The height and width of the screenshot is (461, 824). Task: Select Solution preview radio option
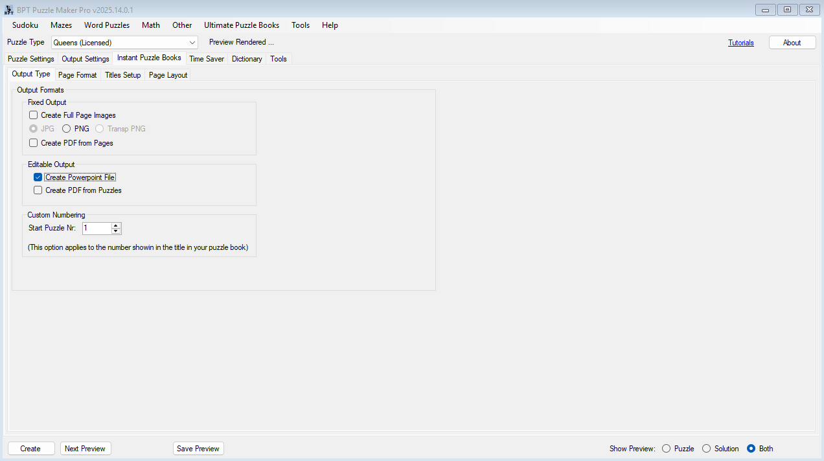(x=707, y=449)
